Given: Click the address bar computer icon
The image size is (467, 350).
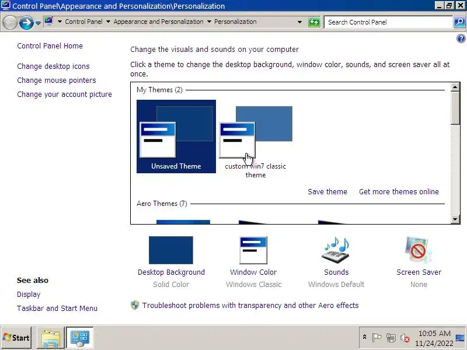Looking at the screenshot, I should [48, 22].
